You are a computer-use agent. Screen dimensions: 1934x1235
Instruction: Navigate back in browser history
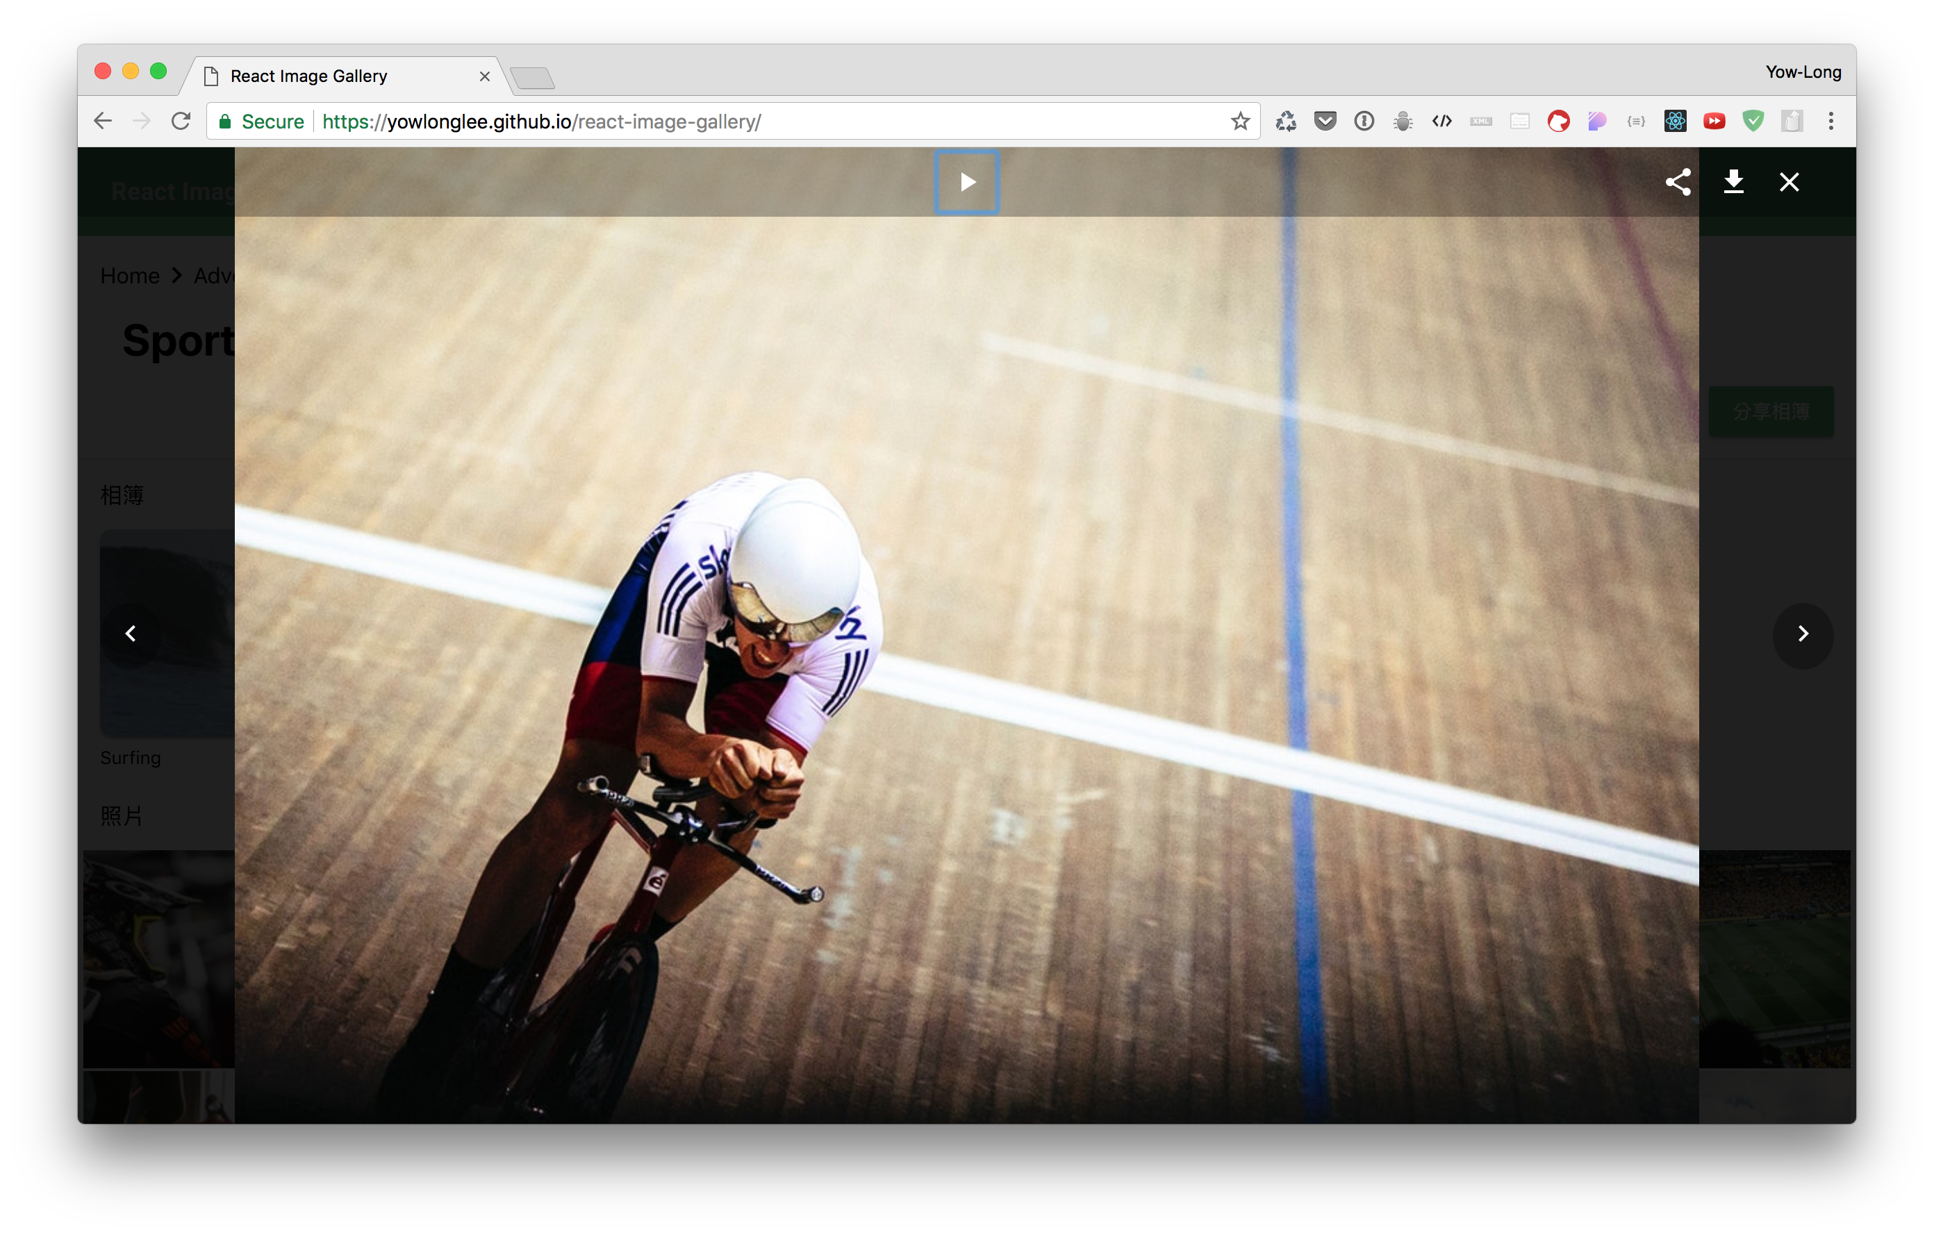[x=103, y=122]
